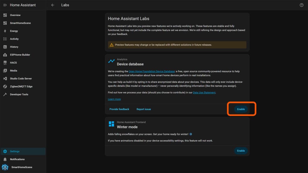Click the Activity list icon

tap(5, 39)
